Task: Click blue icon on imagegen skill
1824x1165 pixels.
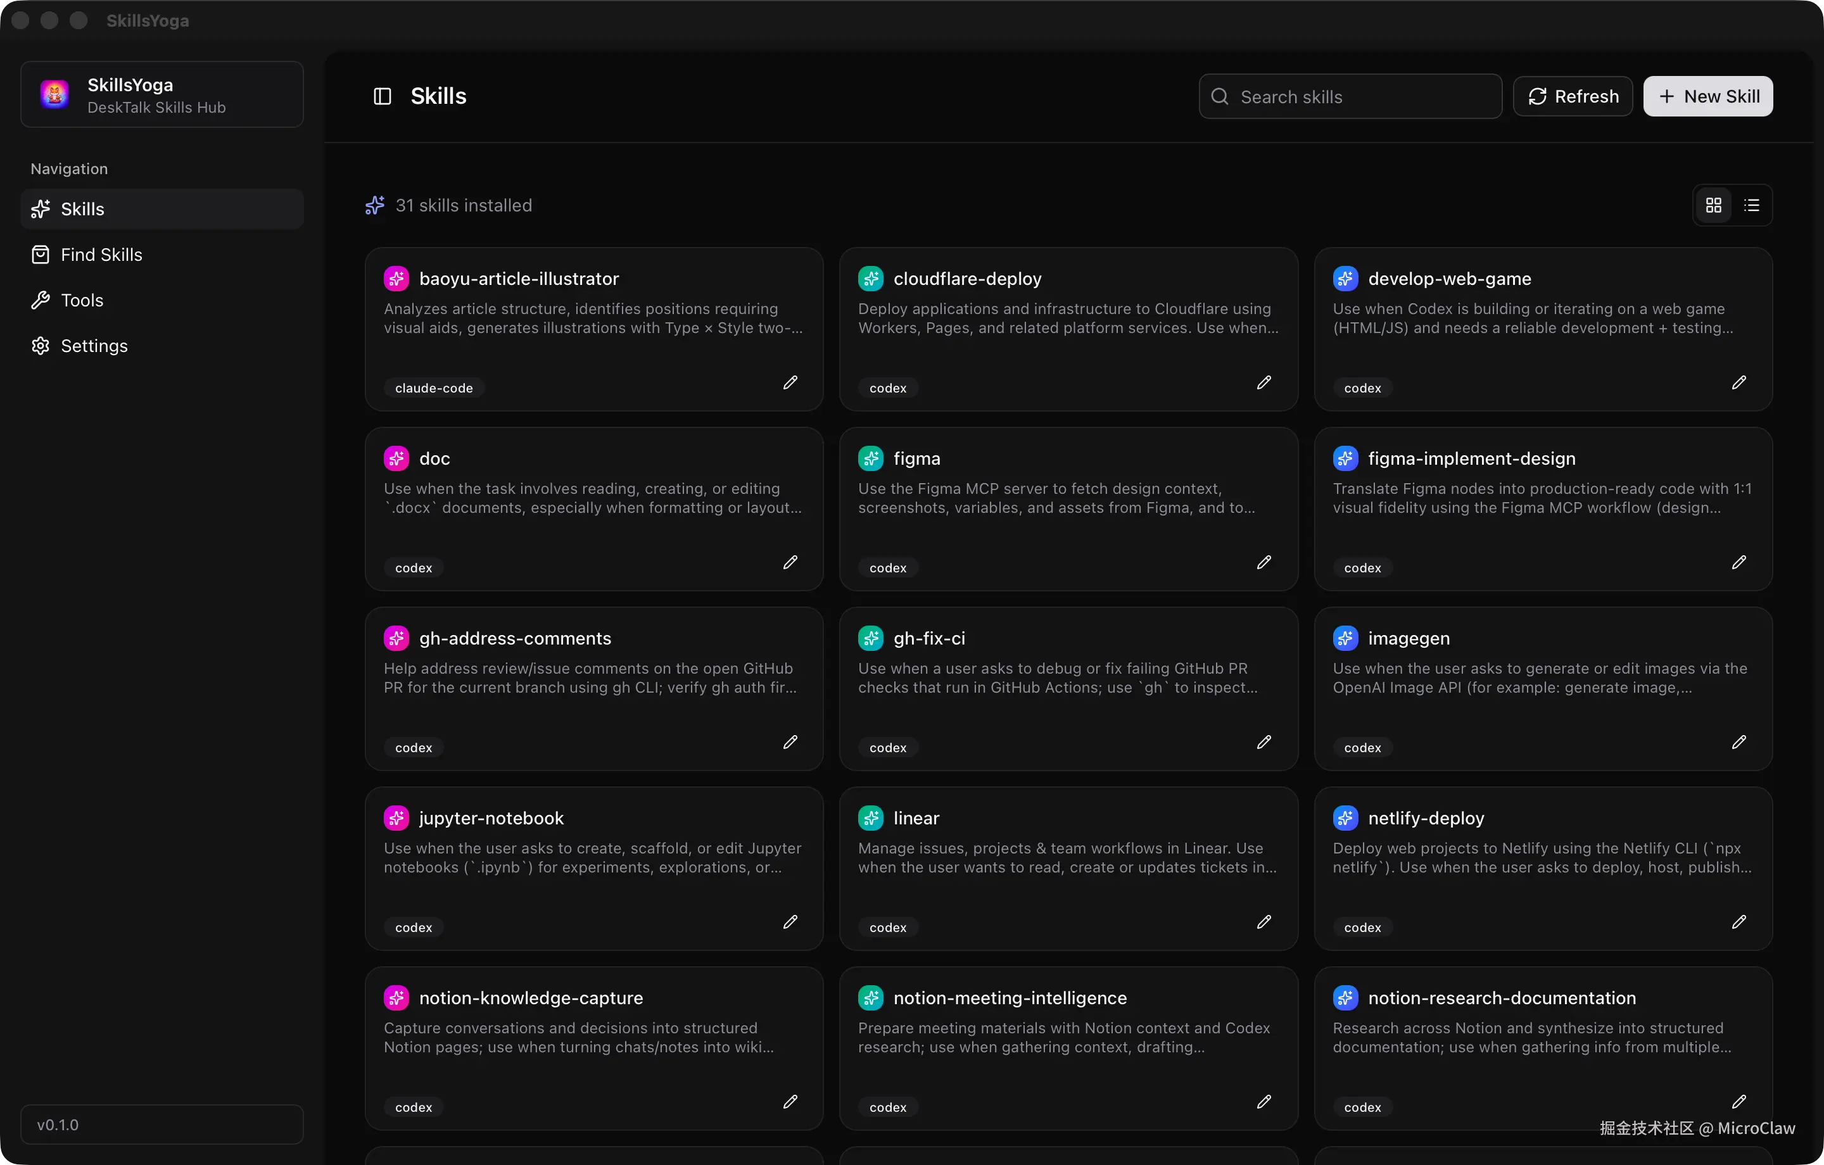Action: 1345,638
